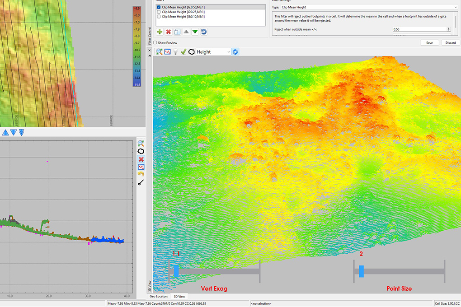Check Clip Mean Height G:0.25 filter
The image size is (461, 307).
click(x=159, y=12)
